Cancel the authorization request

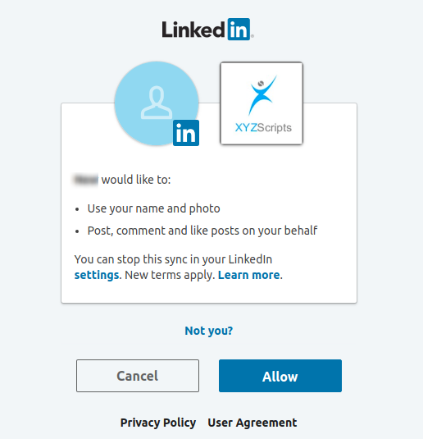pos(138,376)
